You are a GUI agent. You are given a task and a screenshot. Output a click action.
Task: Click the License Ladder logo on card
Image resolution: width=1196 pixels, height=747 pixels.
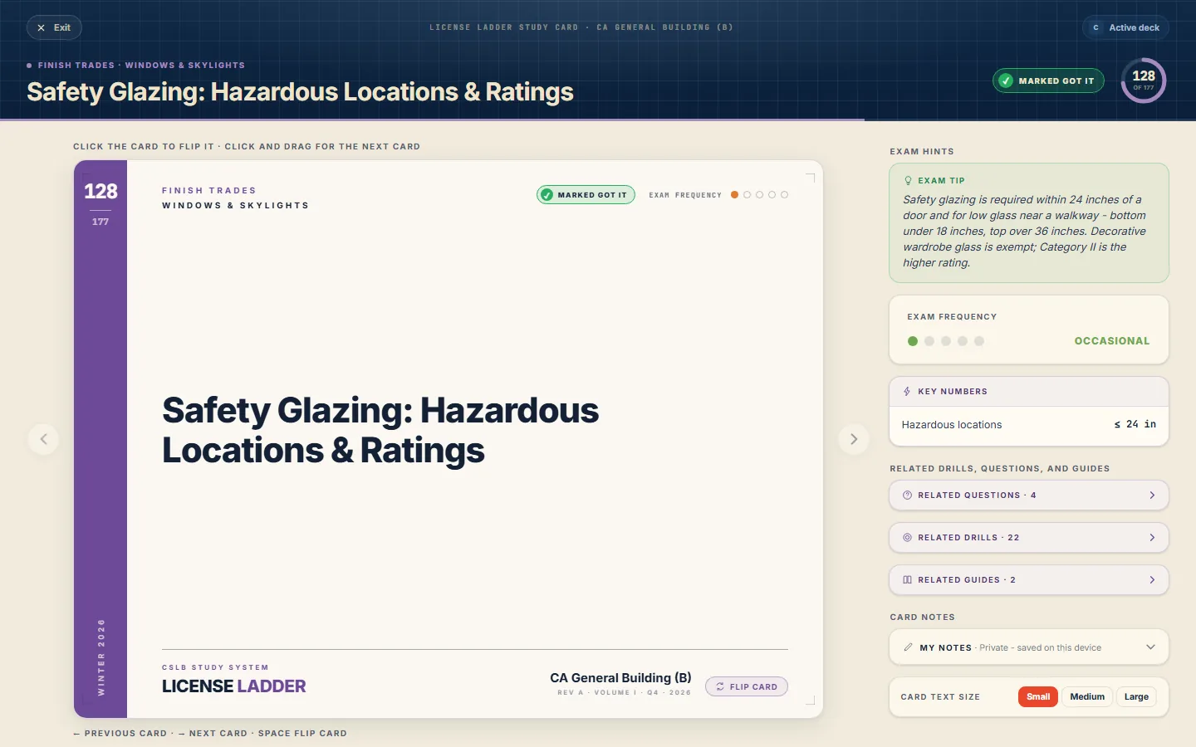point(234,686)
